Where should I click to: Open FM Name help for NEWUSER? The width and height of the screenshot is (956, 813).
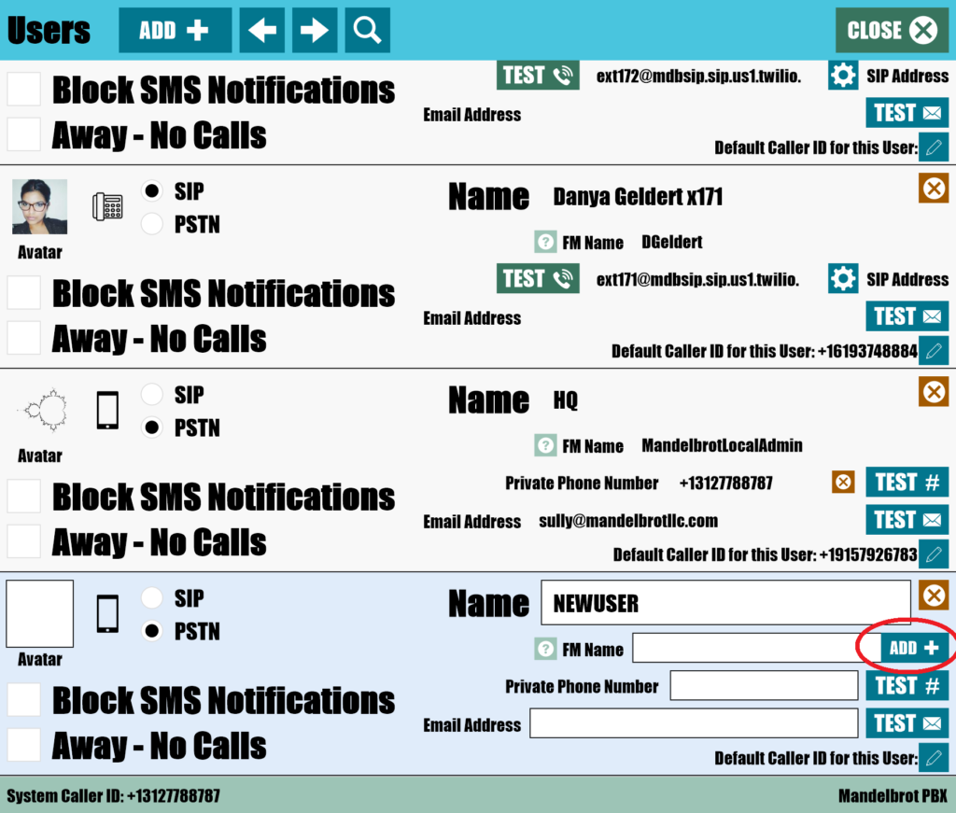(x=545, y=649)
